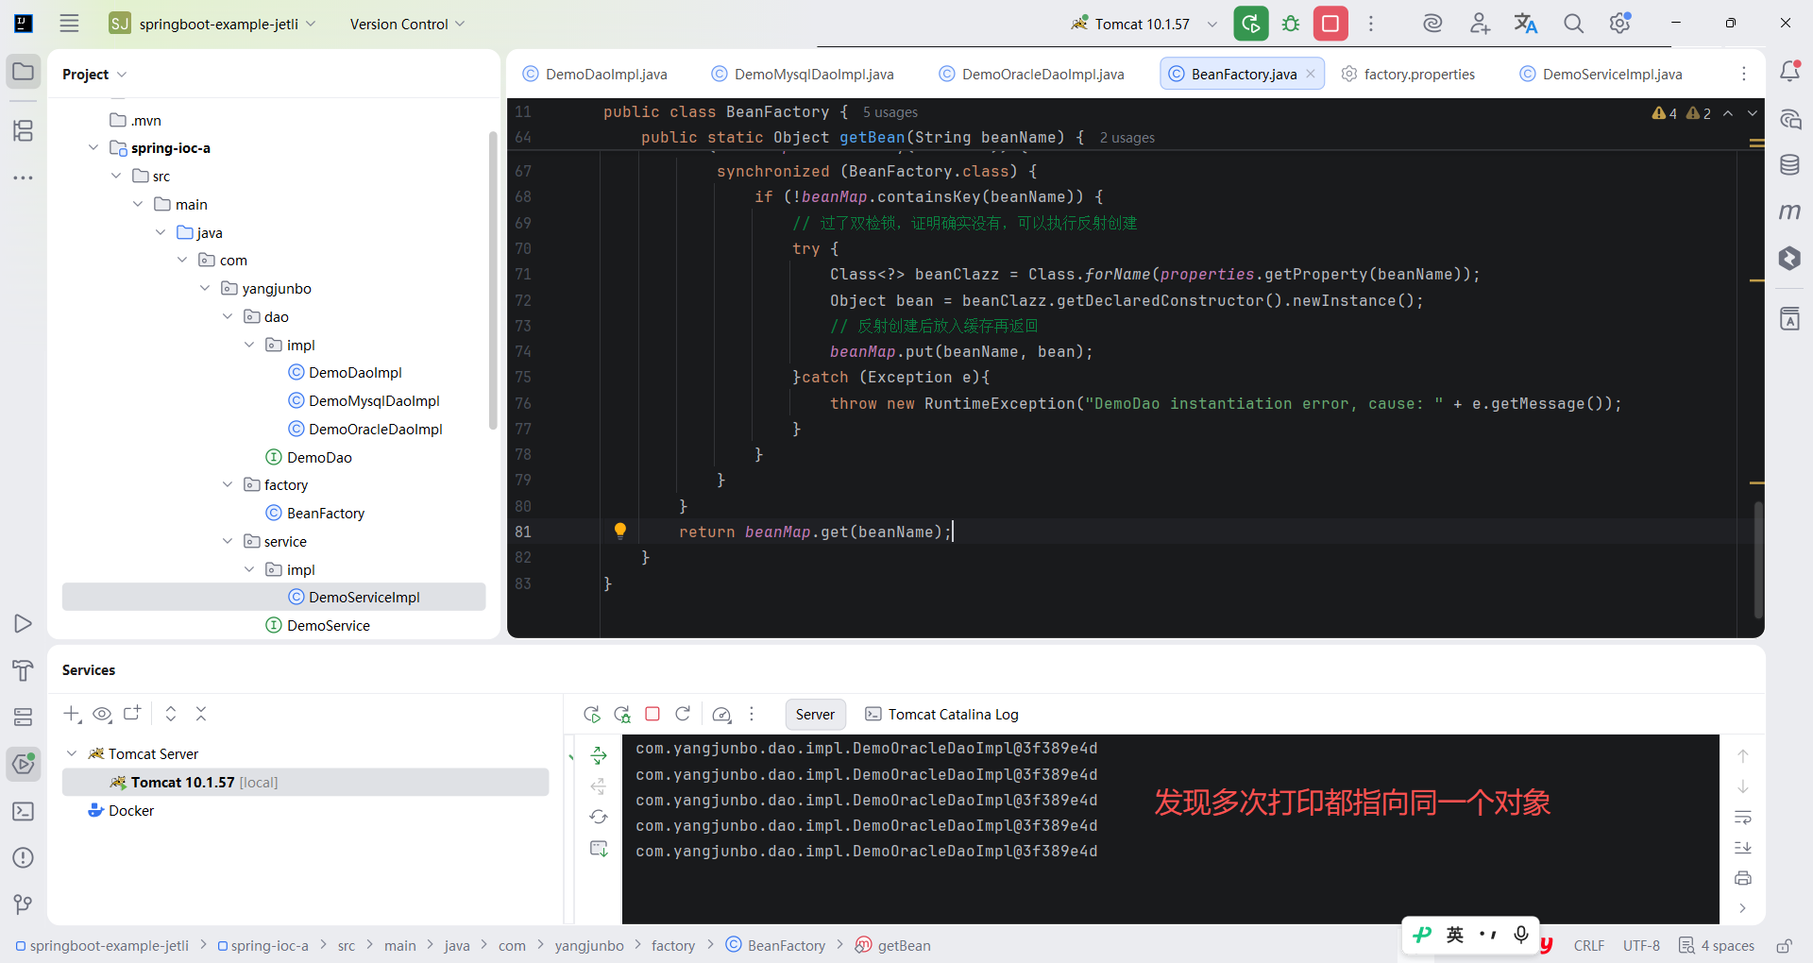Image resolution: width=1813 pixels, height=963 pixels.
Task: Open the Version Control dropdown
Action: [x=407, y=24]
